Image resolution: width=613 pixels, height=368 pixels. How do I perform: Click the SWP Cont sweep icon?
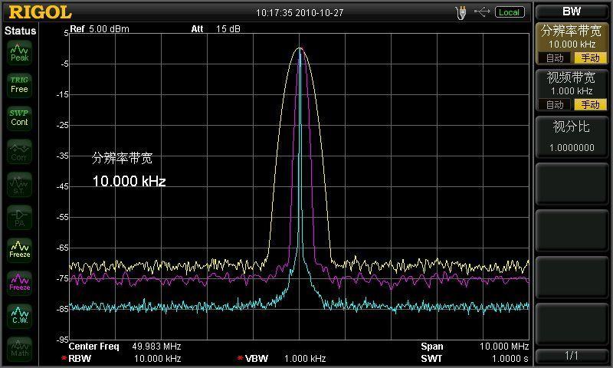pos(20,118)
